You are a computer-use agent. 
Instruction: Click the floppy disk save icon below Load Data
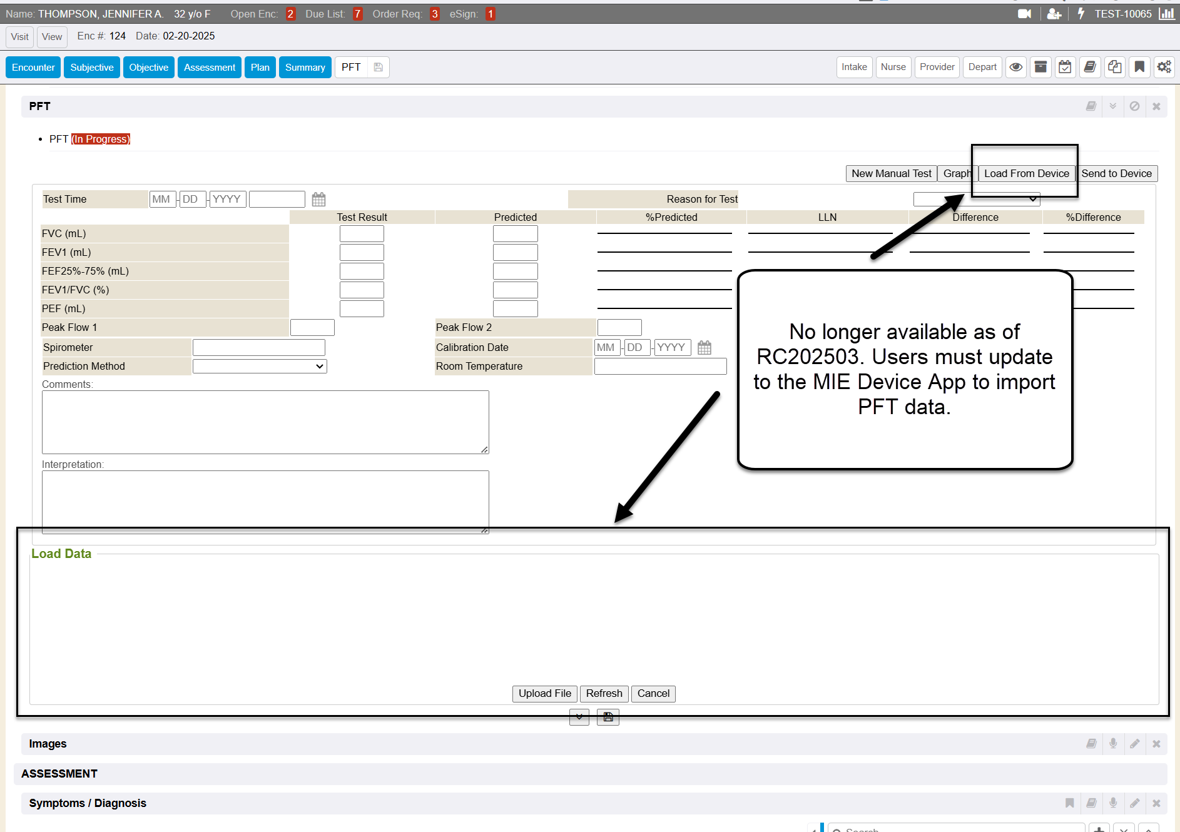coord(608,717)
